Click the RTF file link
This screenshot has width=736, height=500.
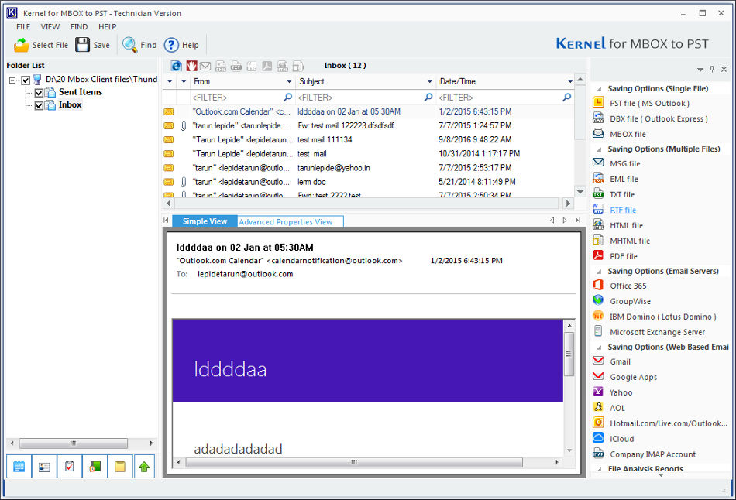(x=622, y=210)
